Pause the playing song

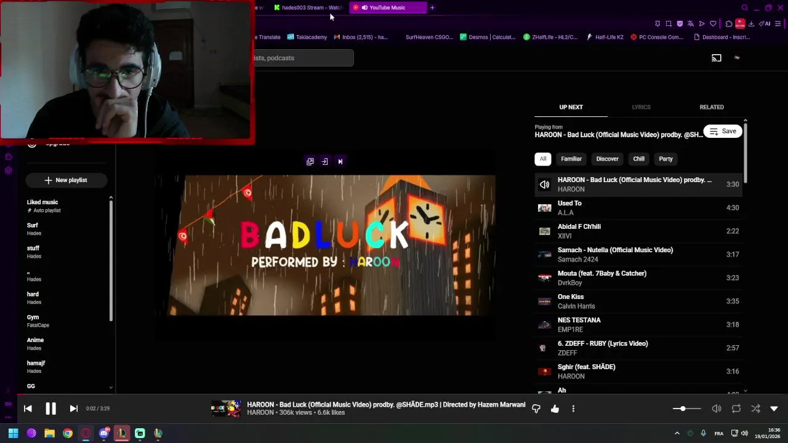click(x=50, y=409)
